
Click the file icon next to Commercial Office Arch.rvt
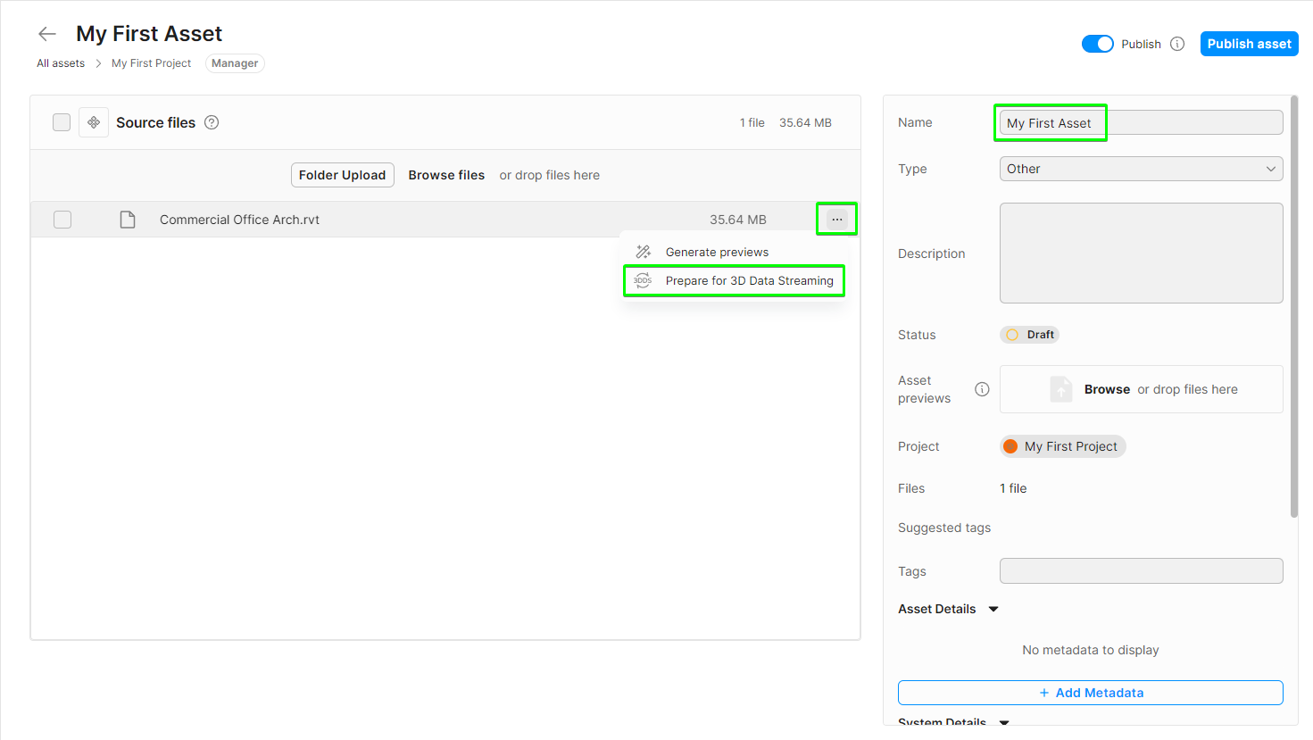point(128,219)
